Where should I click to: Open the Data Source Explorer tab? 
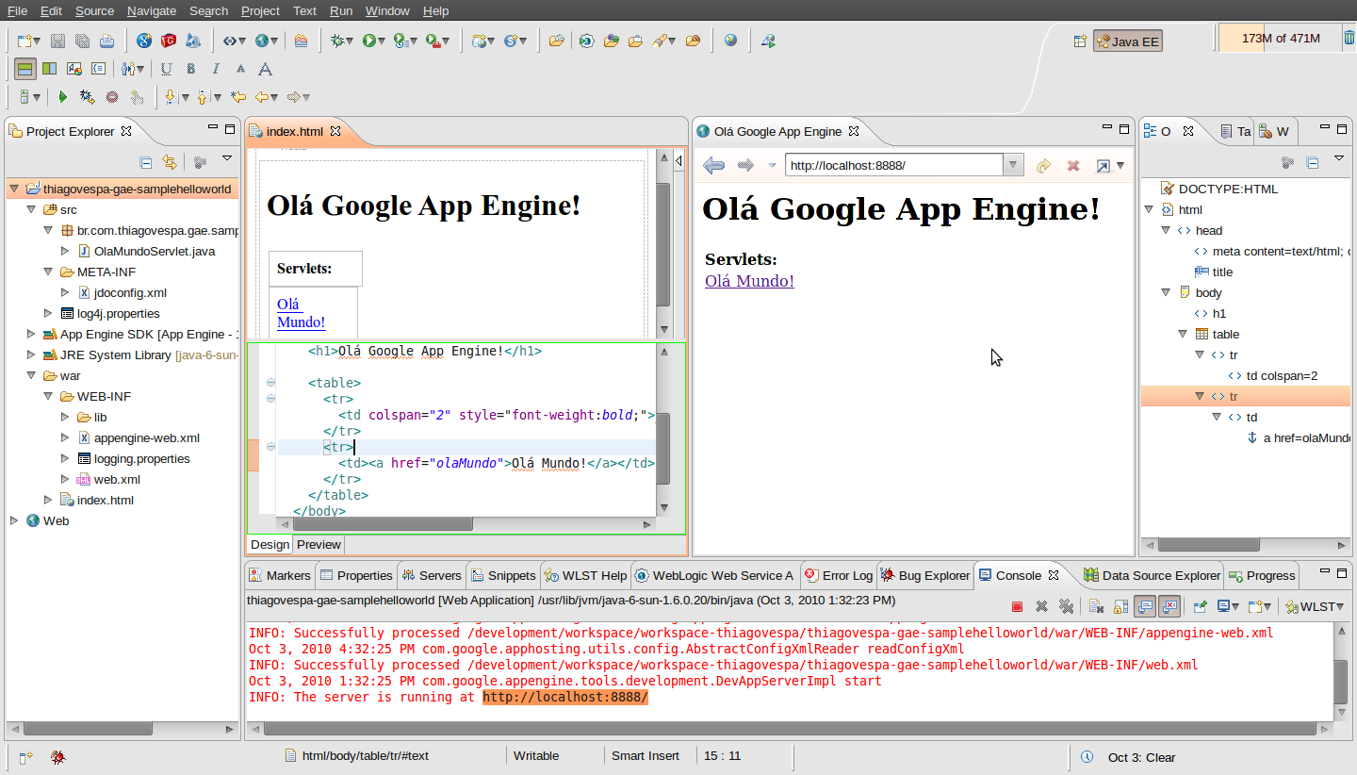(1152, 575)
